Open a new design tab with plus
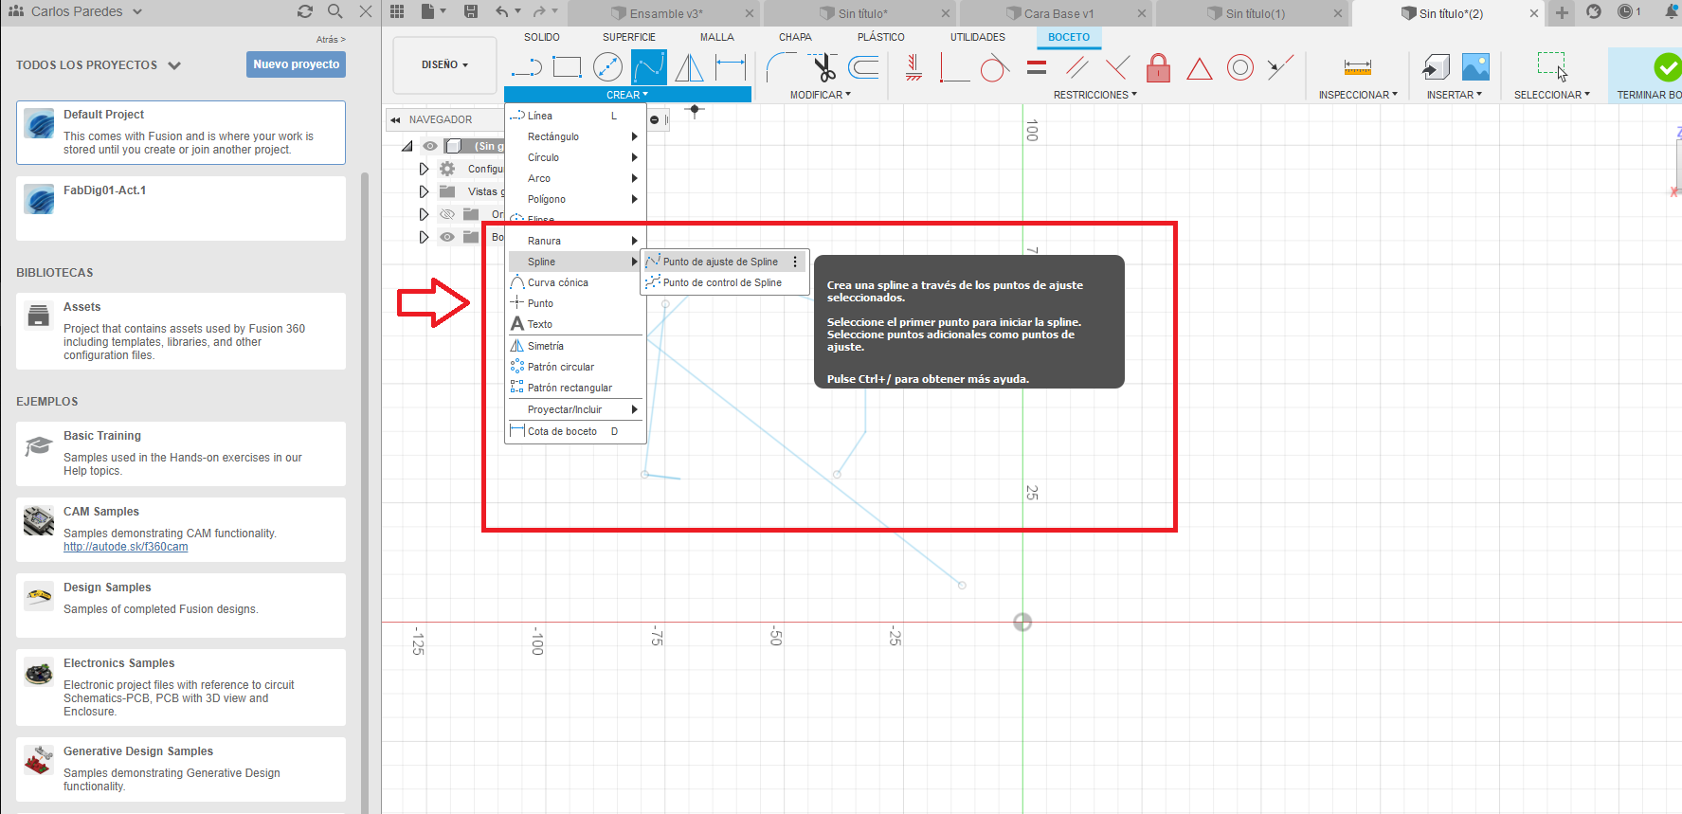The width and height of the screenshot is (1682, 814). click(1562, 12)
